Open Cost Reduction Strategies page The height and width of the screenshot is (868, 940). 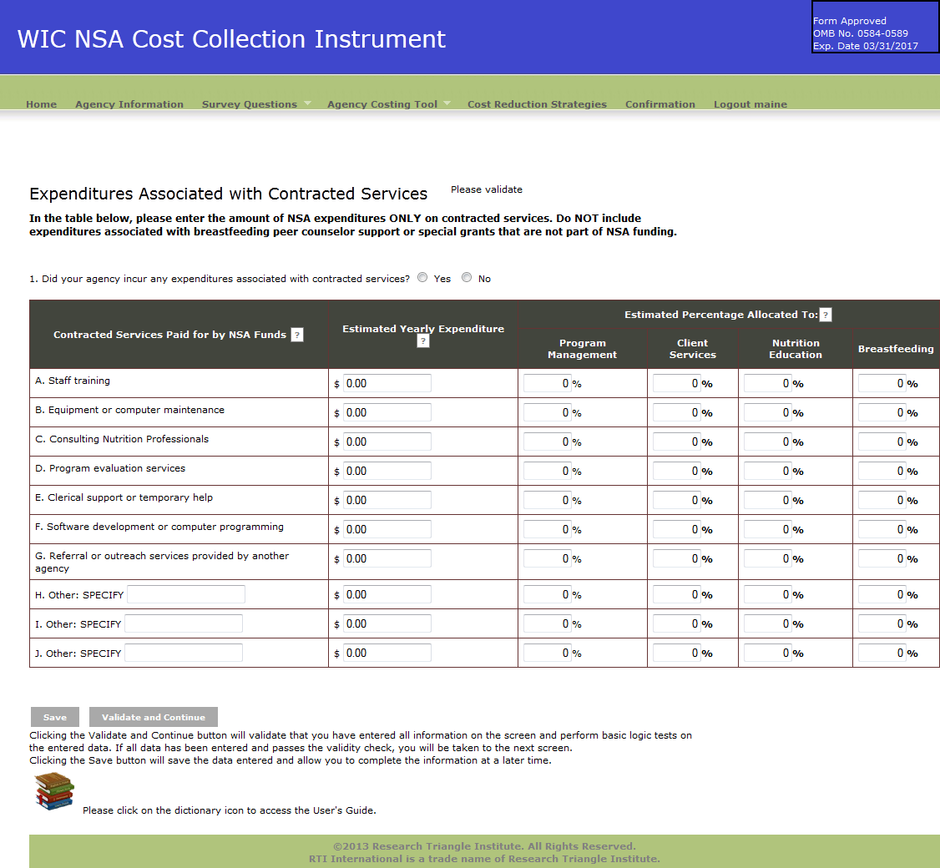537,103
